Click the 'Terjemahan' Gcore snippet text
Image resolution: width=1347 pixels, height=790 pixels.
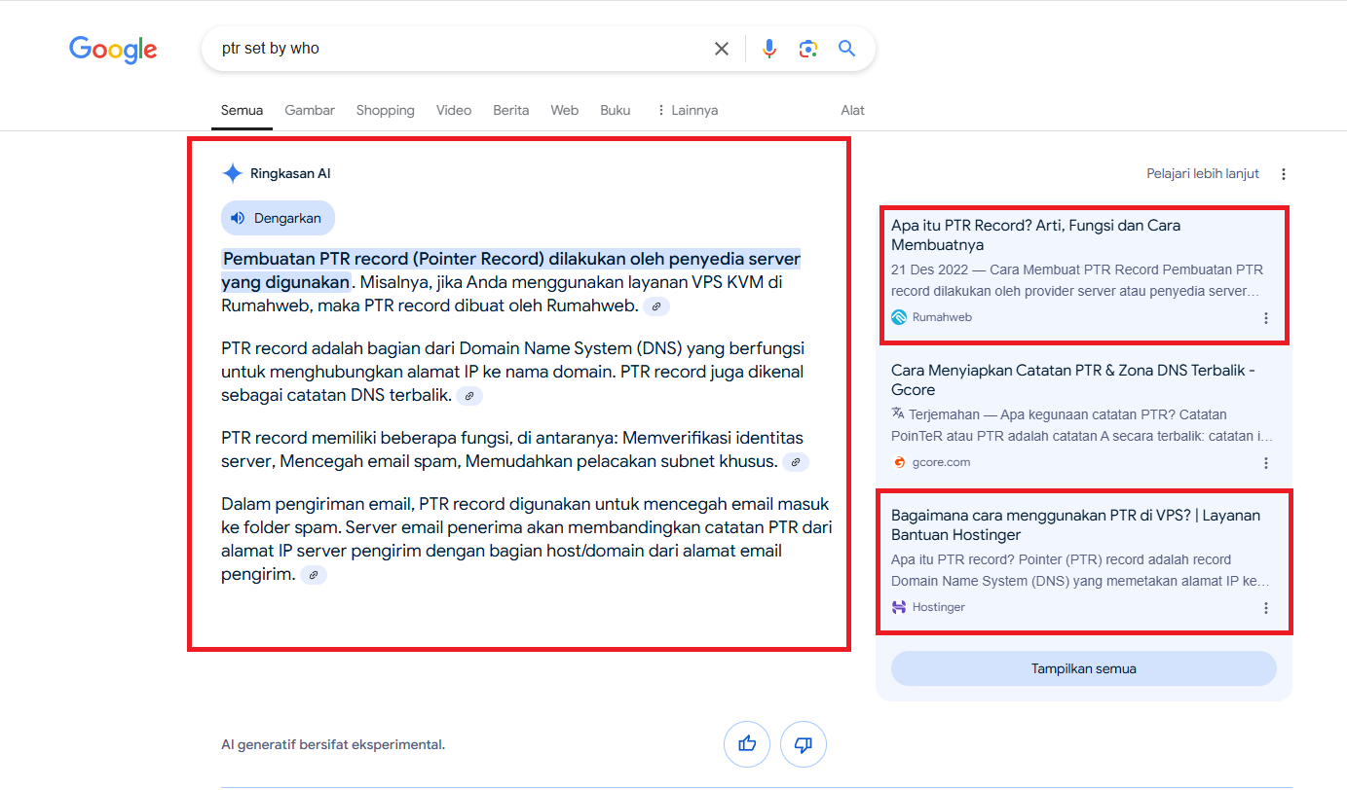[1082, 425]
